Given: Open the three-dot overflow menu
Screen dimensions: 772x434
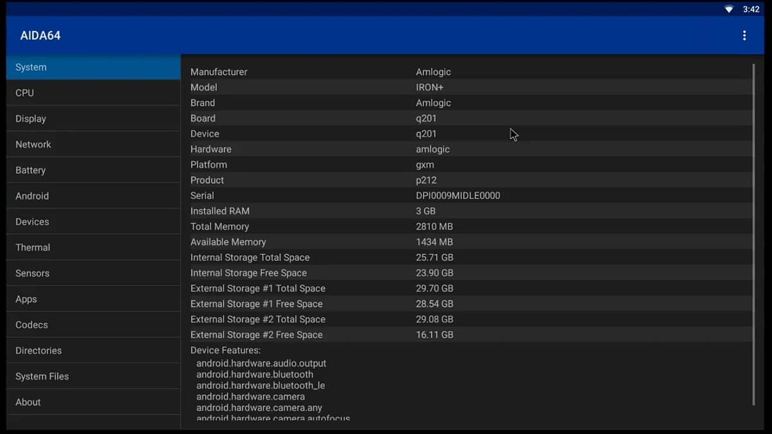Looking at the screenshot, I should [x=744, y=35].
